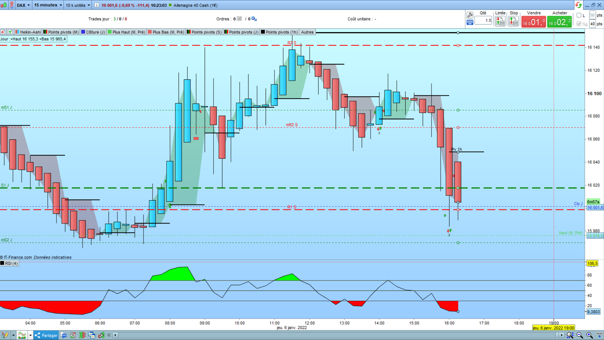Open the drawing pencil tool icon

tap(5, 335)
